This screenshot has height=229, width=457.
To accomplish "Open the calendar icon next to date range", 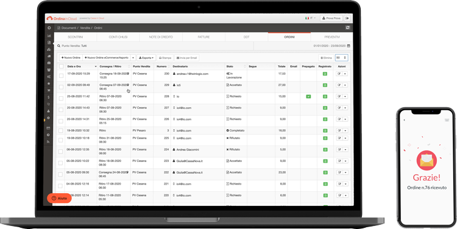I will 349,46.
